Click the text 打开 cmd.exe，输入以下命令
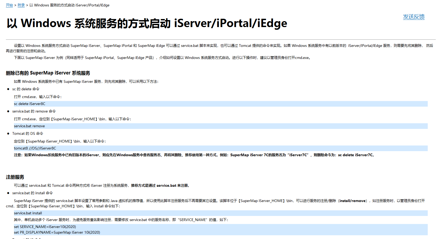The image size is (439, 239). click(x=38, y=97)
